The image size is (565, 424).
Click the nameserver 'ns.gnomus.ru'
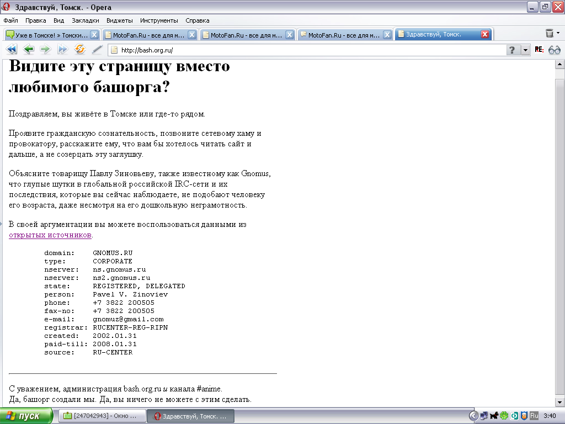click(x=119, y=269)
